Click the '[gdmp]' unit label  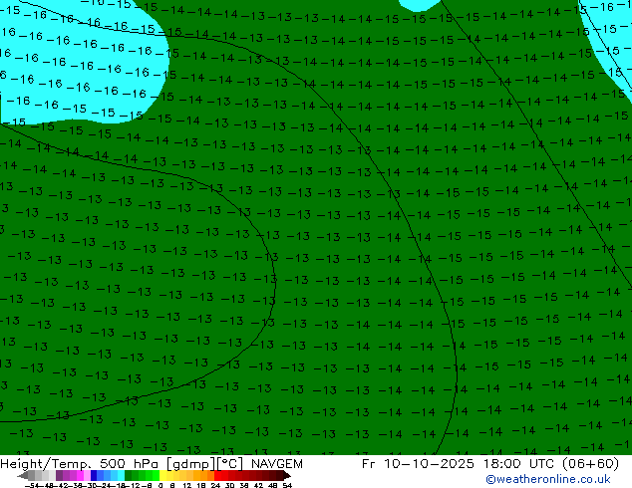pyautogui.click(x=191, y=464)
